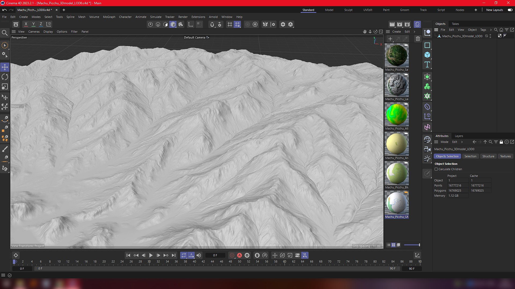Image resolution: width=515 pixels, height=289 pixels.
Task: Click the Rectangle spline icon
Action: click(x=427, y=45)
